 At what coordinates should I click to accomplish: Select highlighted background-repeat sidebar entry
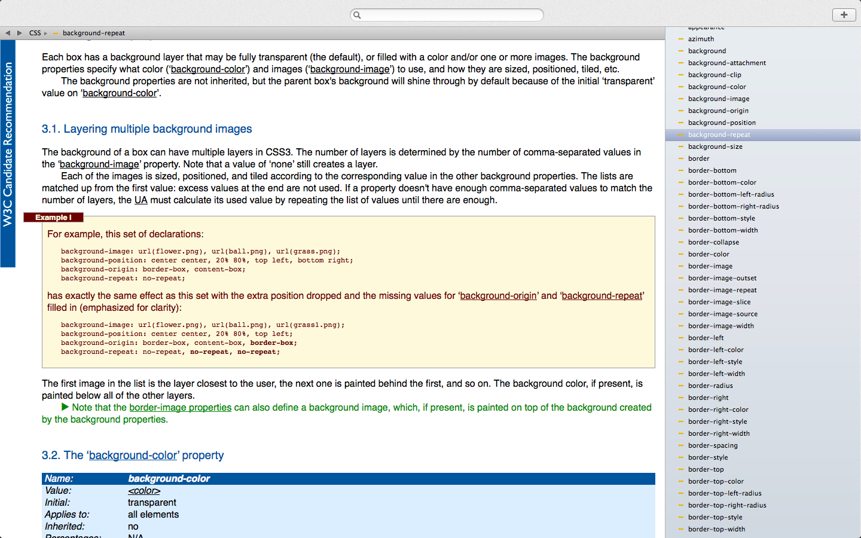tap(763, 134)
